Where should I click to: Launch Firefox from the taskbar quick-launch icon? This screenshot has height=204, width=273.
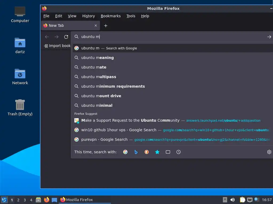click(x=46, y=200)
